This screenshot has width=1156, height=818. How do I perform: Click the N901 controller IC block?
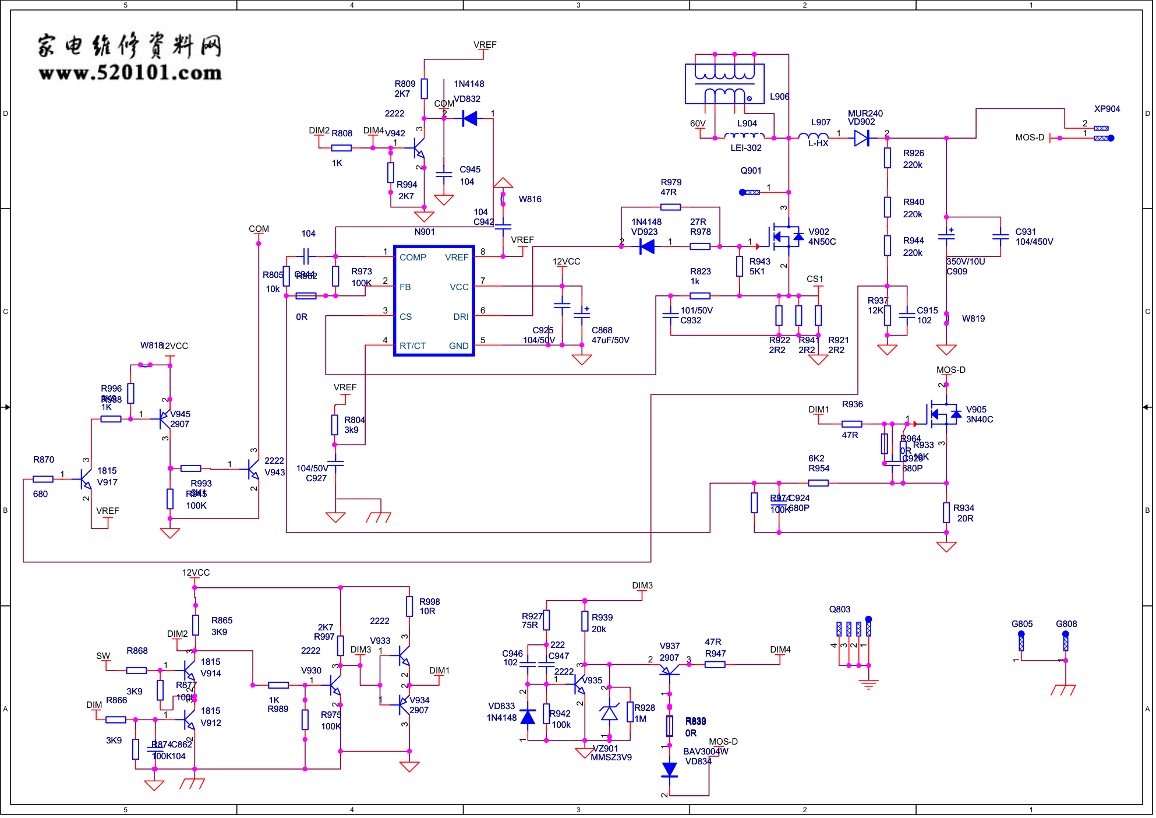(x=434, y=301)
